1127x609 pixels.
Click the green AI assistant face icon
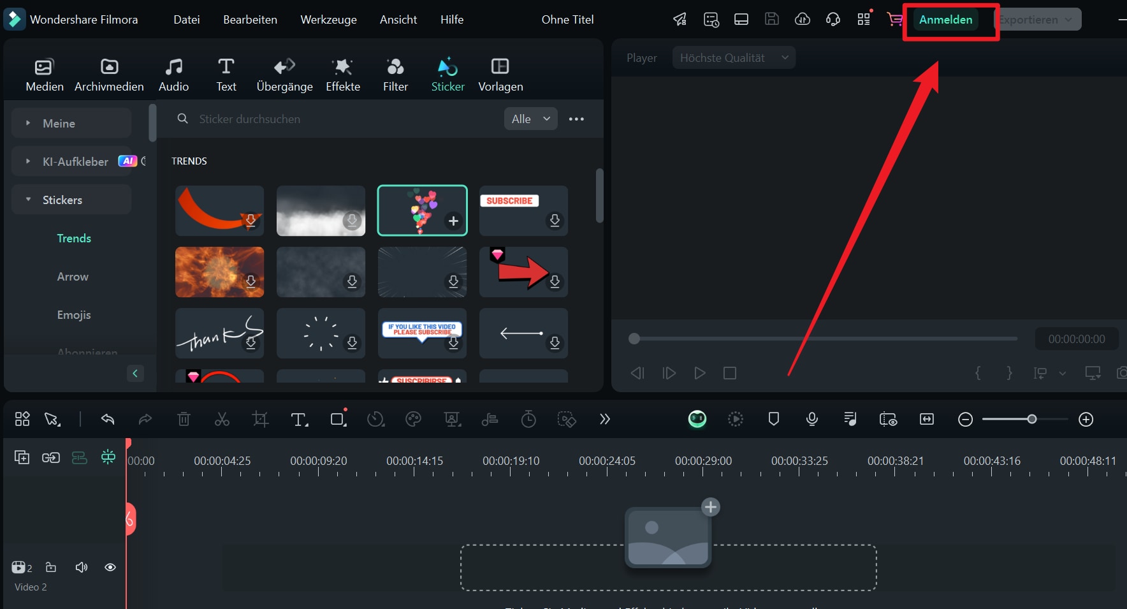point(697,419)
